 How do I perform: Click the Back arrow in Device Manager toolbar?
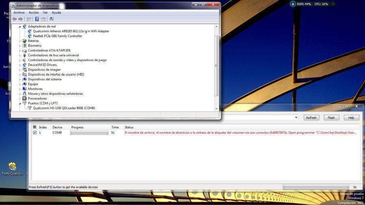[15, 19]
